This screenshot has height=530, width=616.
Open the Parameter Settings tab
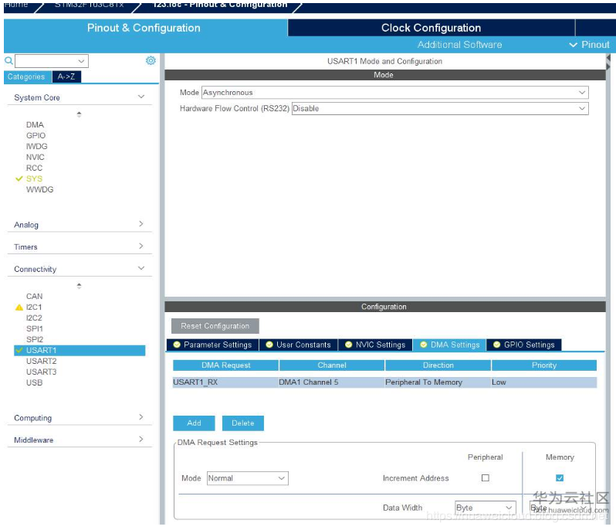213,345
